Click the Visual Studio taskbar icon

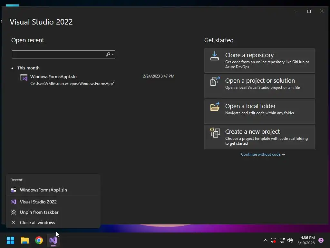point(53,240)
